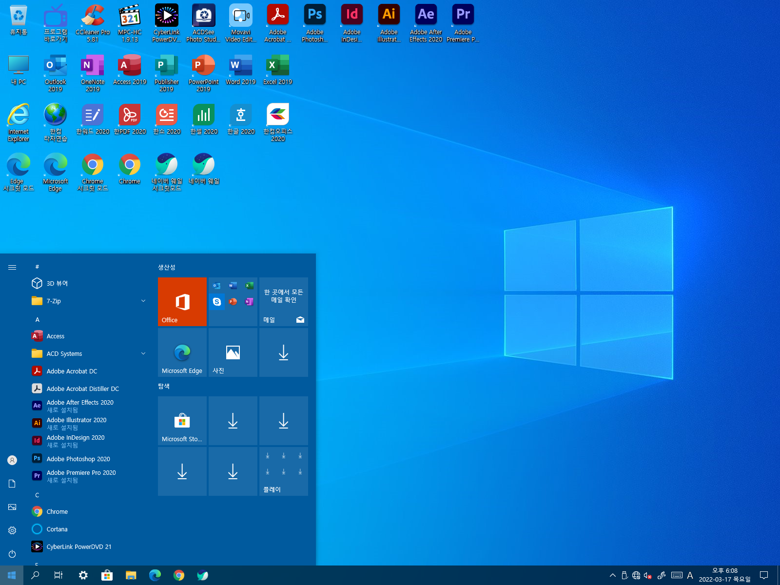Open the 메일 tile

[284, 302]
